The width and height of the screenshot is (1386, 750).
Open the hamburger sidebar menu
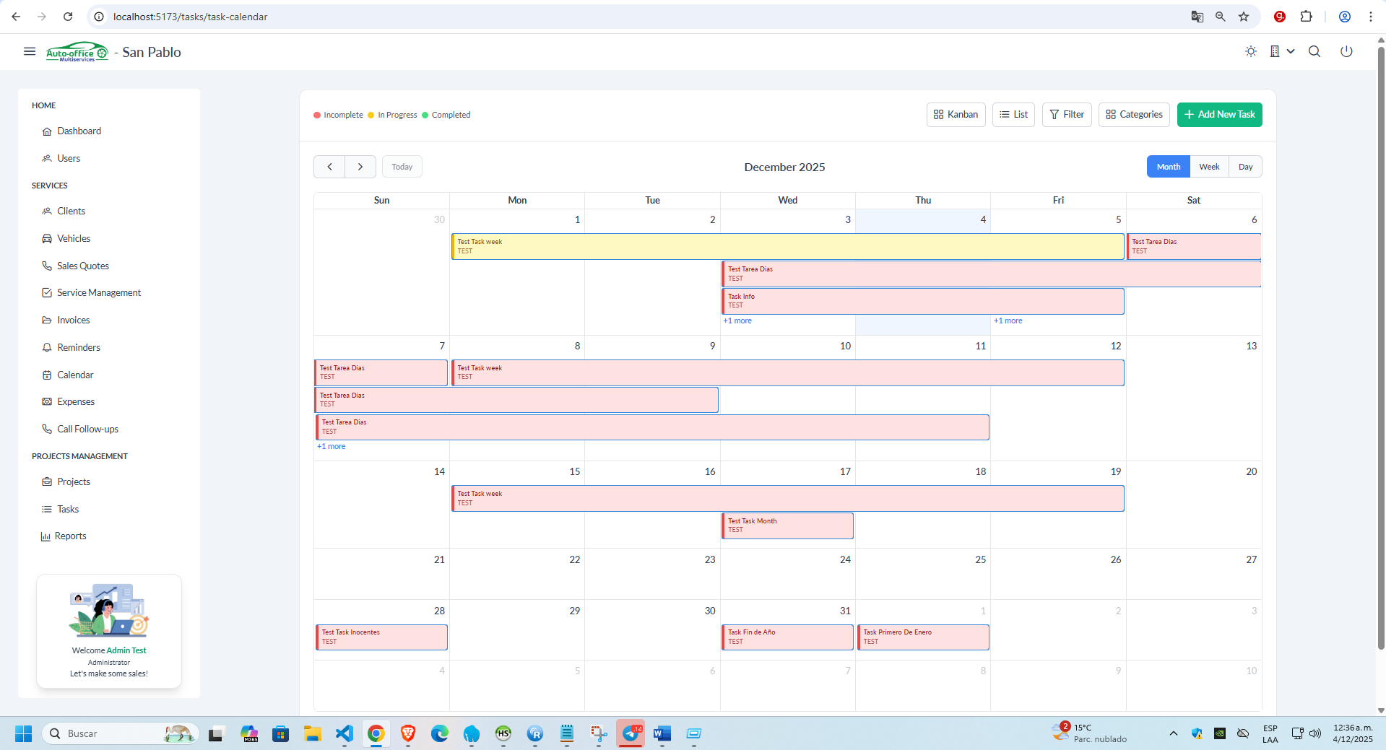pos(30,51)
